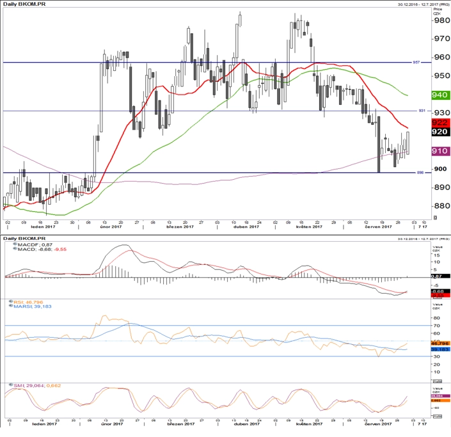Click the Auto button on the RSI panel
This screenshot has height=437, width=451.
[x=437, y=381]
